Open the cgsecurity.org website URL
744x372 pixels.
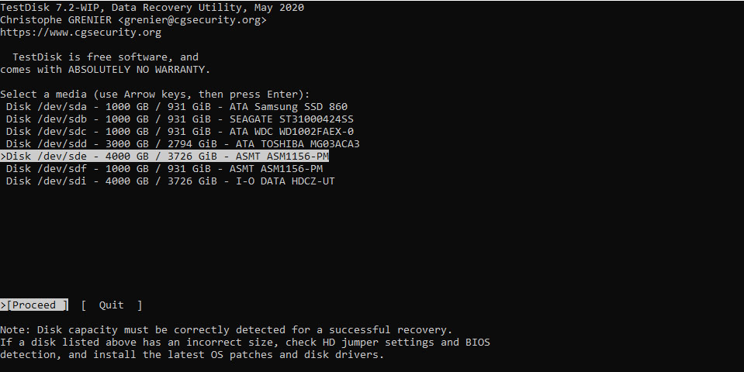click(x=81, y=33)
